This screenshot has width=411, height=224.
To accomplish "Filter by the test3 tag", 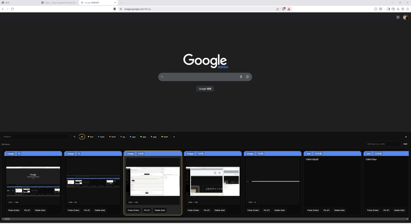I will tap(112, 137).
